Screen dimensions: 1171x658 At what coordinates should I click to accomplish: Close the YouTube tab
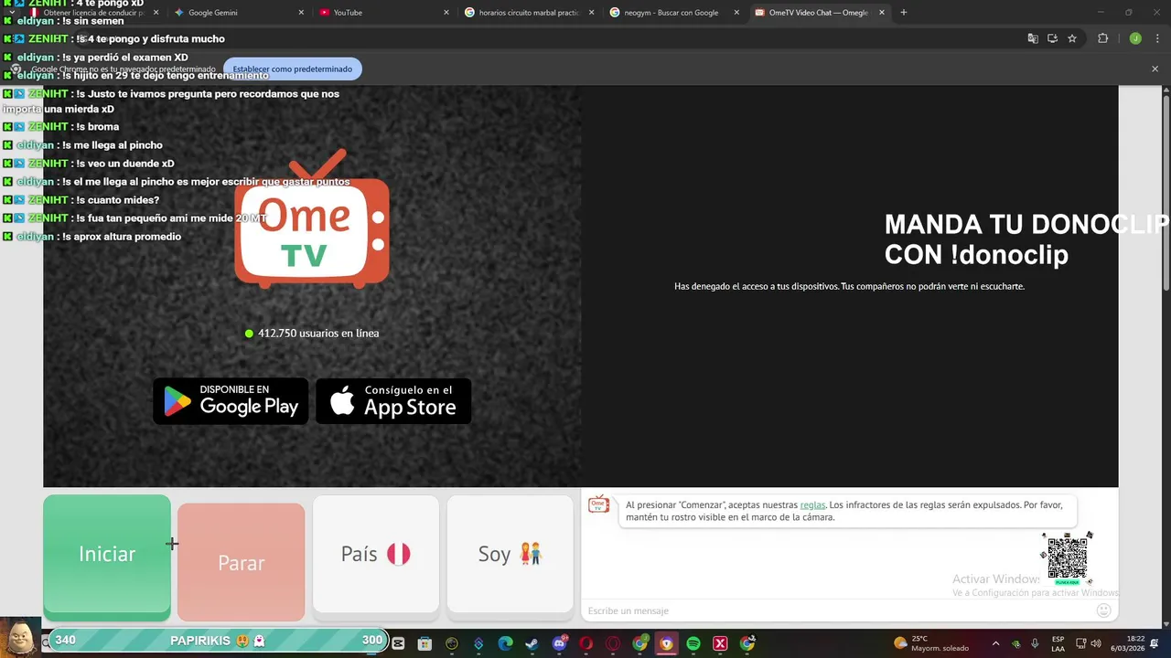tap(446, 13)
